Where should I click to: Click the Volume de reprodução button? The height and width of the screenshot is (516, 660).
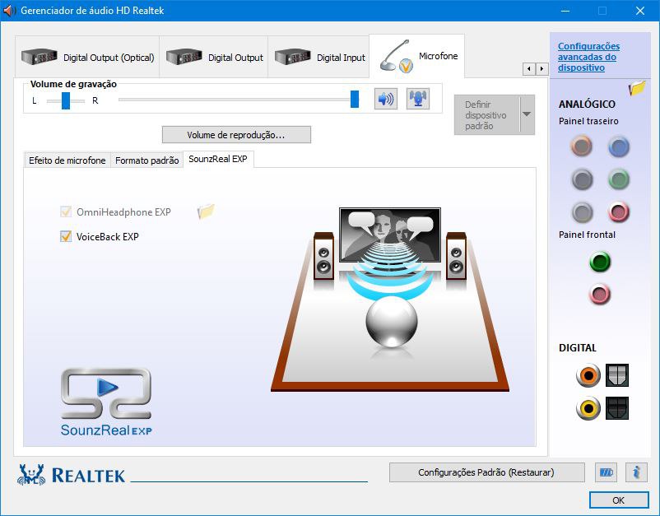tap(236, 135)
